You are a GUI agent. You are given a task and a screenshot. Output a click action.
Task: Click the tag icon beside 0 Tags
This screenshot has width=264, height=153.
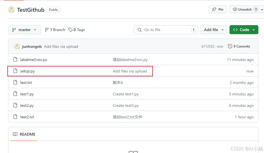coord(70,30)
